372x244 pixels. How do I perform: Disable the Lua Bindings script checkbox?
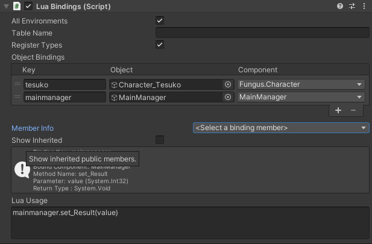[29, 6]
